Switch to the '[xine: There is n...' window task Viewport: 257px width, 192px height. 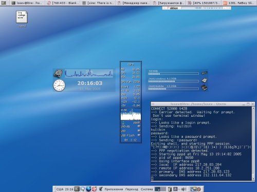tap(98, 3)
